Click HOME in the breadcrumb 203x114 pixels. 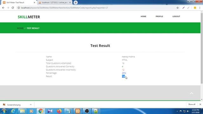coord(20,28)
